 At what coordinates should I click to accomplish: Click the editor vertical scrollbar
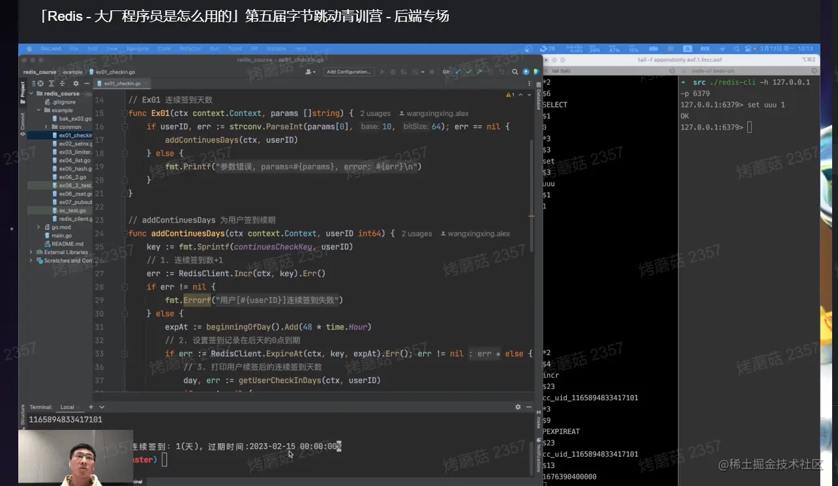tap(533, 195)
